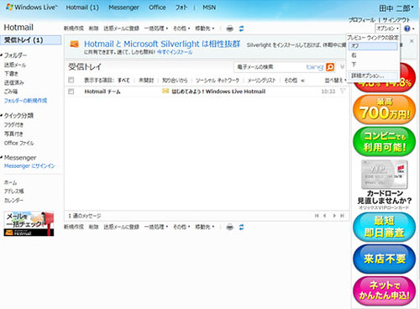
Task: Click the 最短即日審査 ad button
Action: (384, 227)
